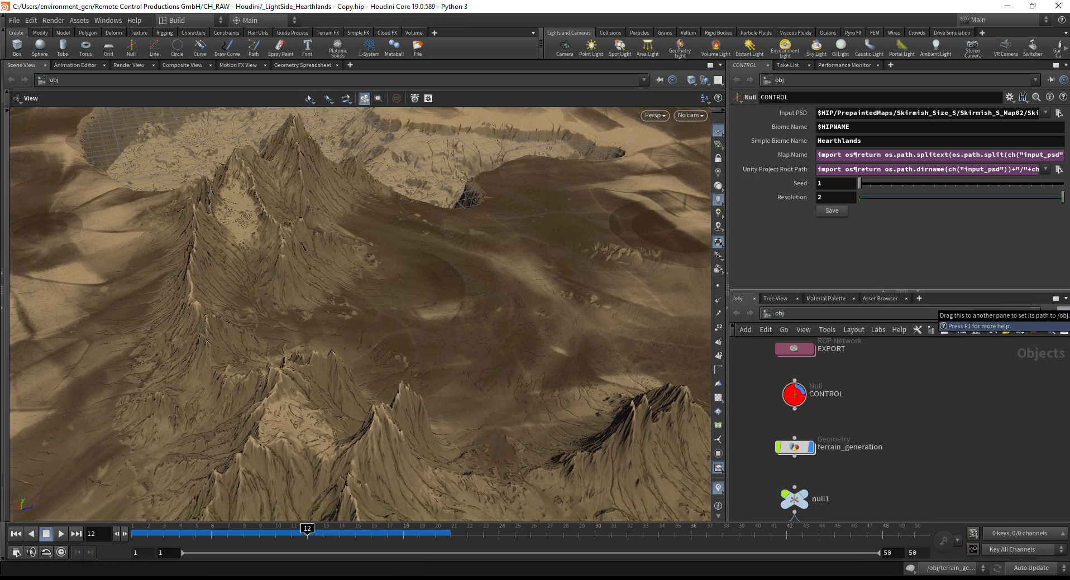Open the Render menu

click(53, 20)
